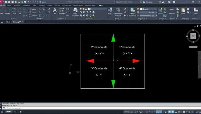Select the Polyline tool

click(7, 11)
